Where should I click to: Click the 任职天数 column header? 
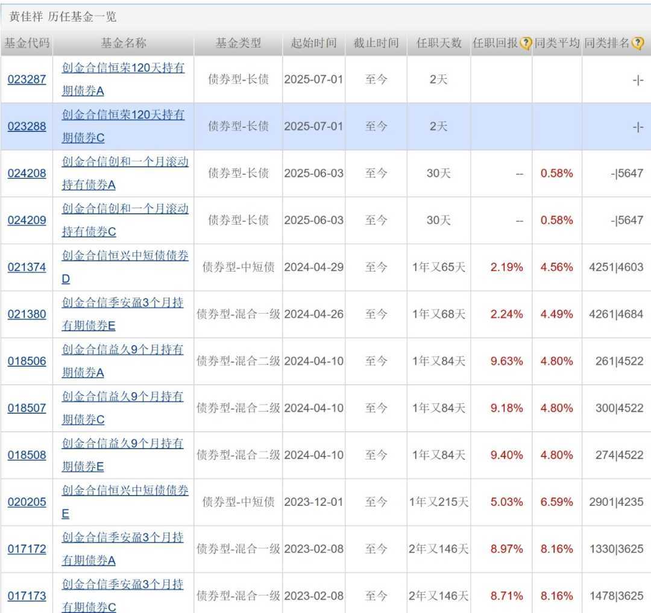click(439, 43)
